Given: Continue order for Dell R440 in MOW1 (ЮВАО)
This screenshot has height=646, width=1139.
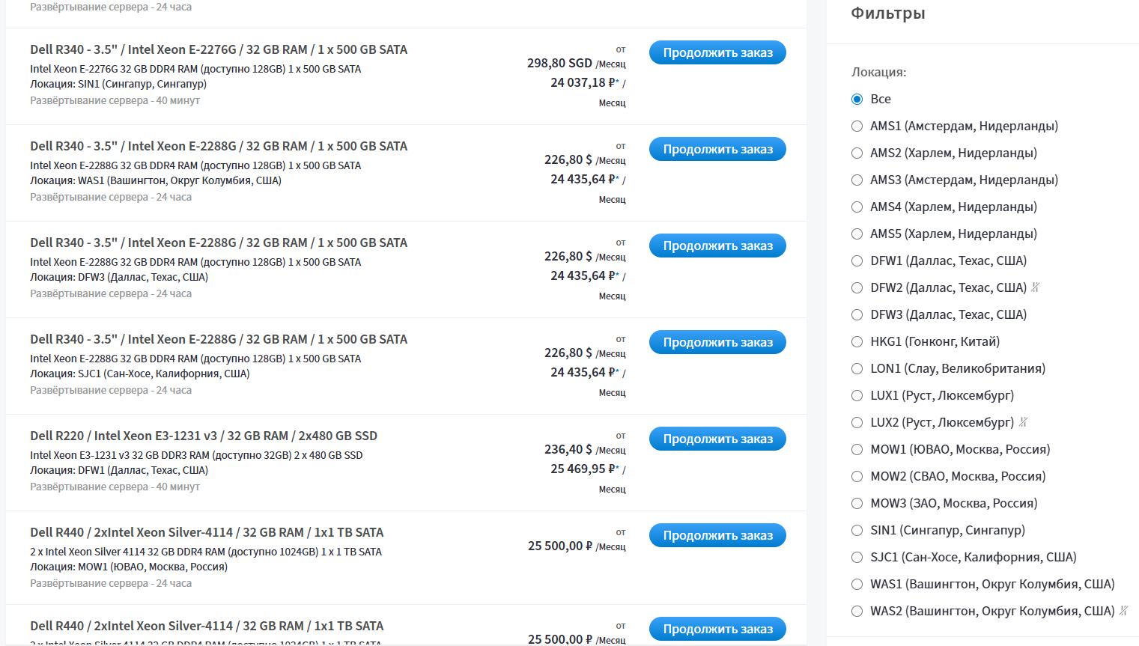Looking at the screenshot, I should (717, 535).
